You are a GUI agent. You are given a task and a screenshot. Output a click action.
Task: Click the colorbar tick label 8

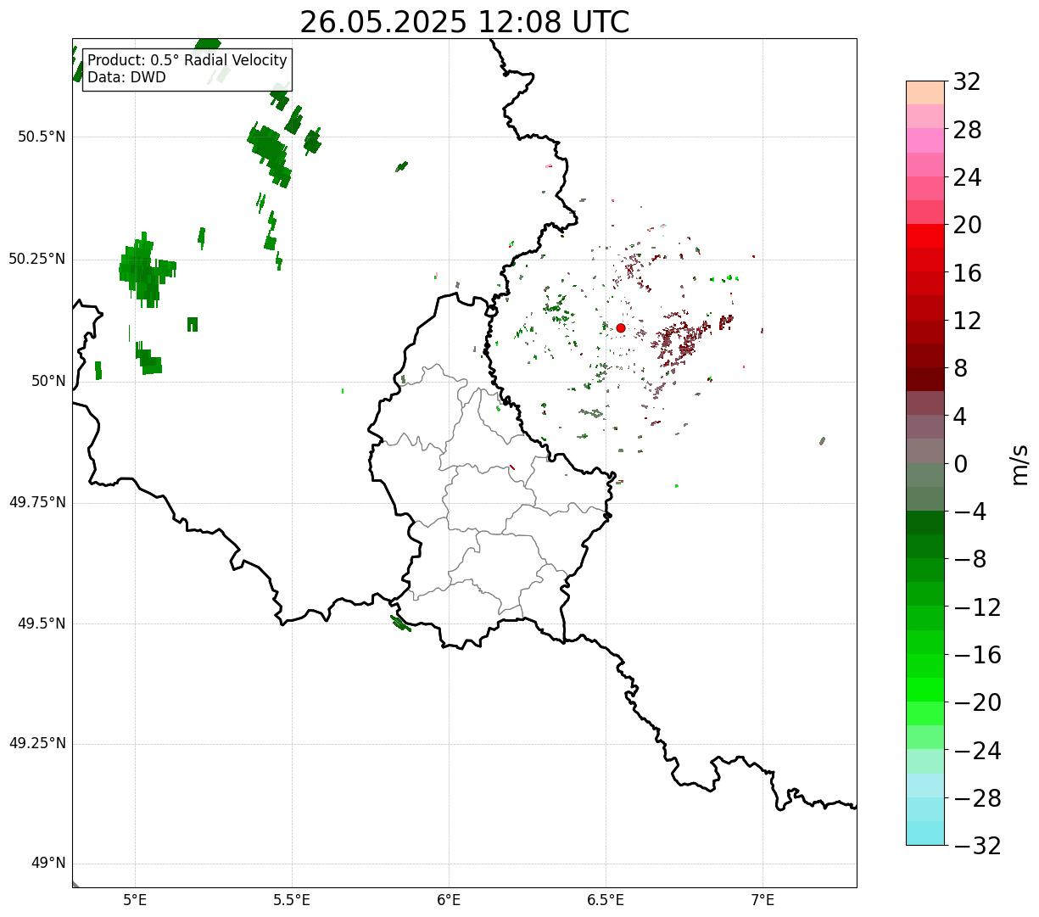(960, 369)
